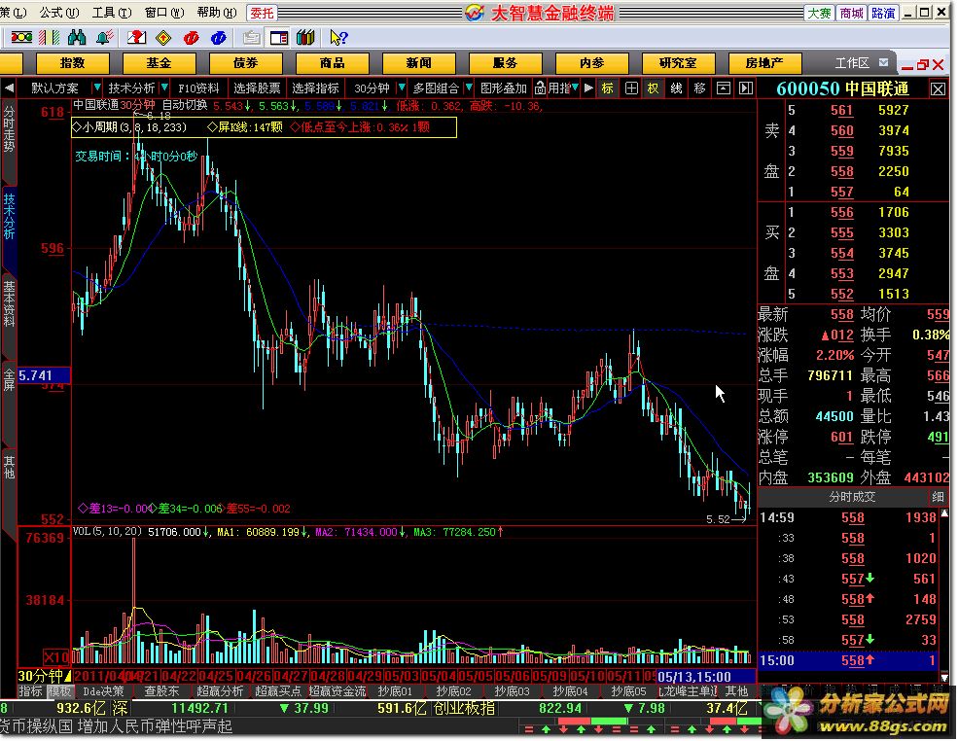Screen dimensions: 958x741
Task: Open the 基金 category button
Action: (x=159, y=63)
